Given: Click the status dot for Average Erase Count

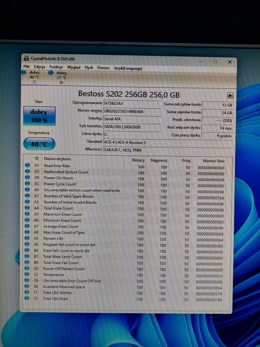Looking at the screenshot, I should pos(27,226).
